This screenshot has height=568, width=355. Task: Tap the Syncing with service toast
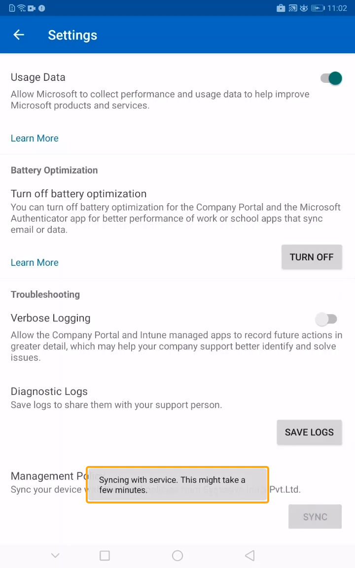177,485
